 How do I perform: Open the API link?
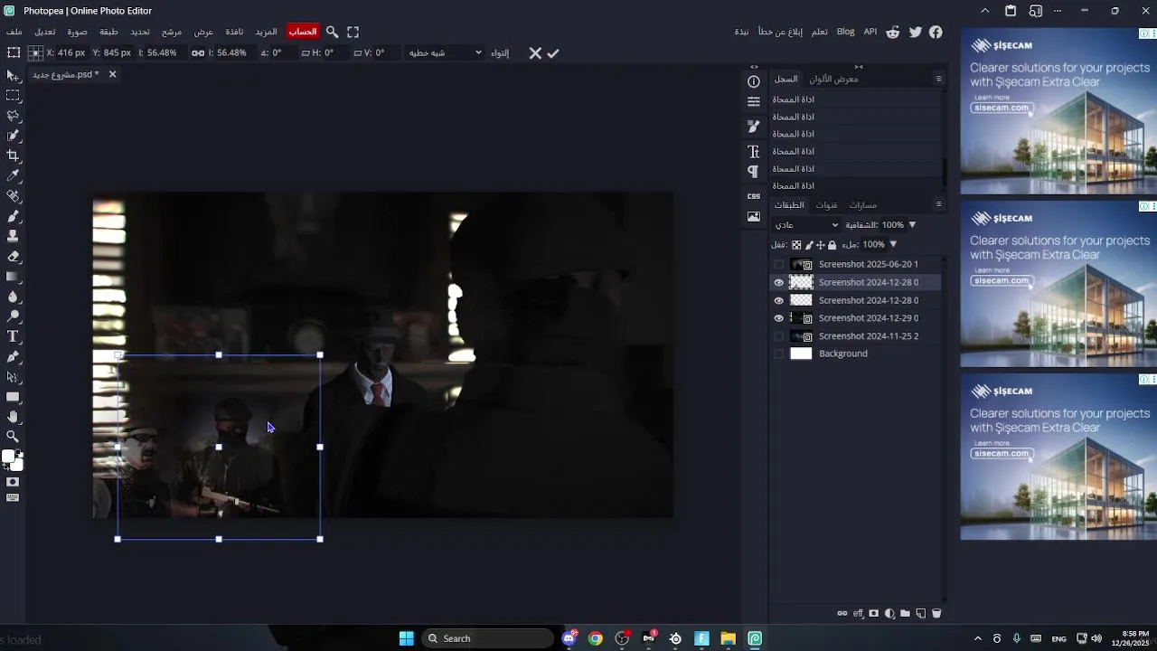point(870,32)
